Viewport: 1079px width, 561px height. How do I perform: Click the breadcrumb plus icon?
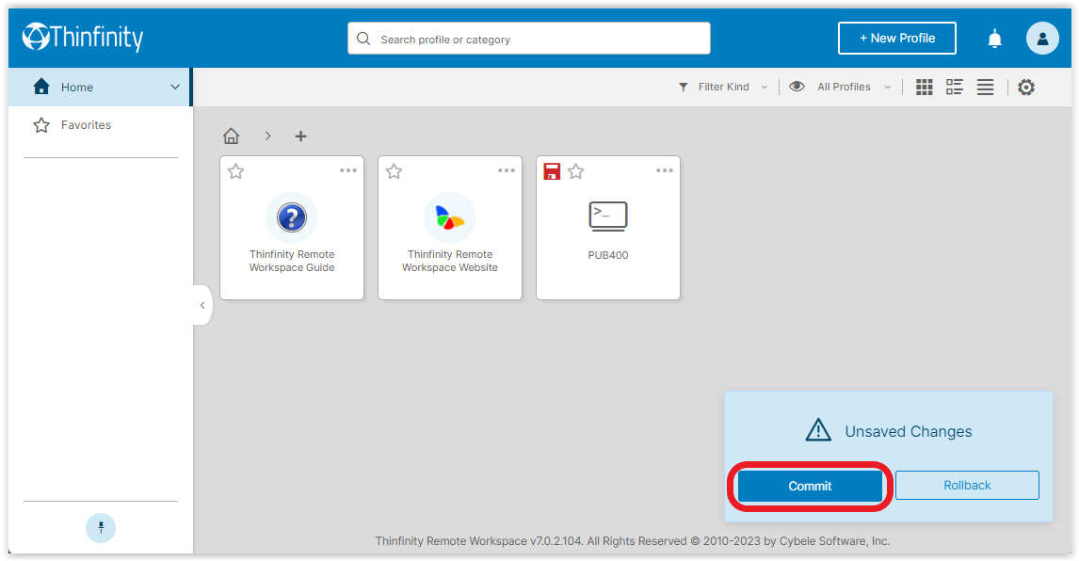300,136
